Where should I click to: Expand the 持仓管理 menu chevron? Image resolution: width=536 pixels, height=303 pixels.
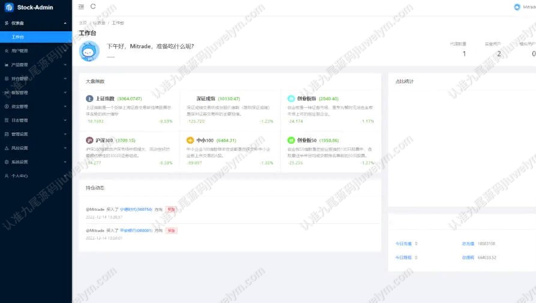(x=65, y=78)
